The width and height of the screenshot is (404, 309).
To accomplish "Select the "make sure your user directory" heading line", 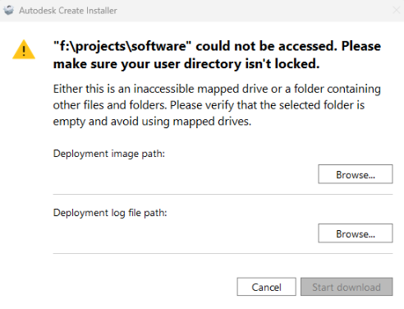I will (186, 64).
